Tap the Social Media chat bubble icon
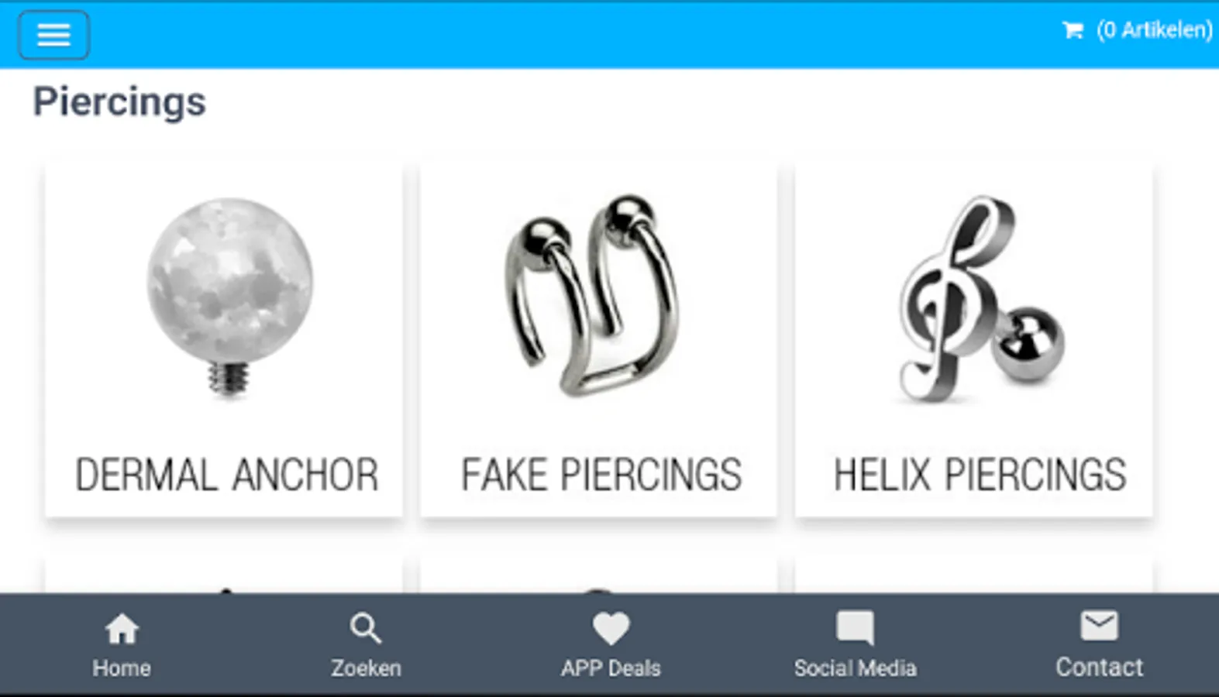The width and height of the screenshot is (1219, 697). (x=855, y=628)
